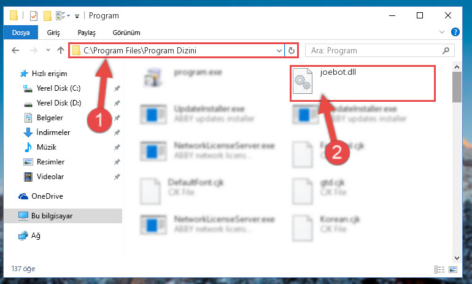Open recent locations dropdown arrow
Screen dimensions: 472x284
point(48,50)
